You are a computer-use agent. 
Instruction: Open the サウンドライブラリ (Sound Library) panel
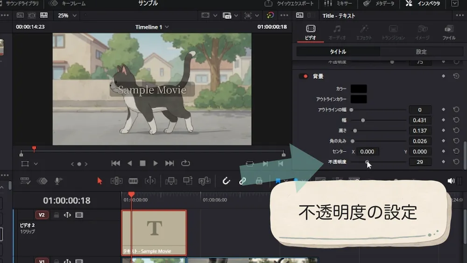[20, 3]
